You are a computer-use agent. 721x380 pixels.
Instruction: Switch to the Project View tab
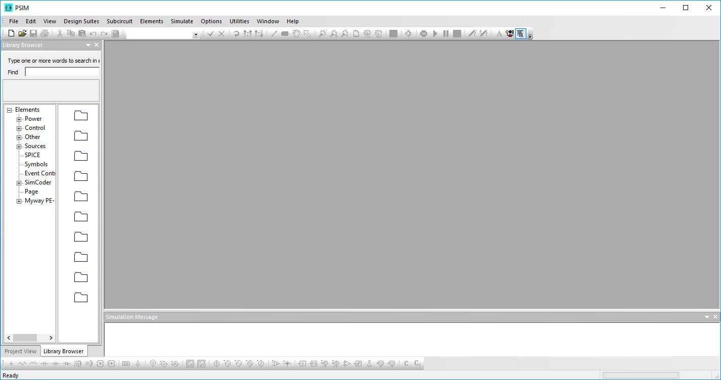click(21, 351)
